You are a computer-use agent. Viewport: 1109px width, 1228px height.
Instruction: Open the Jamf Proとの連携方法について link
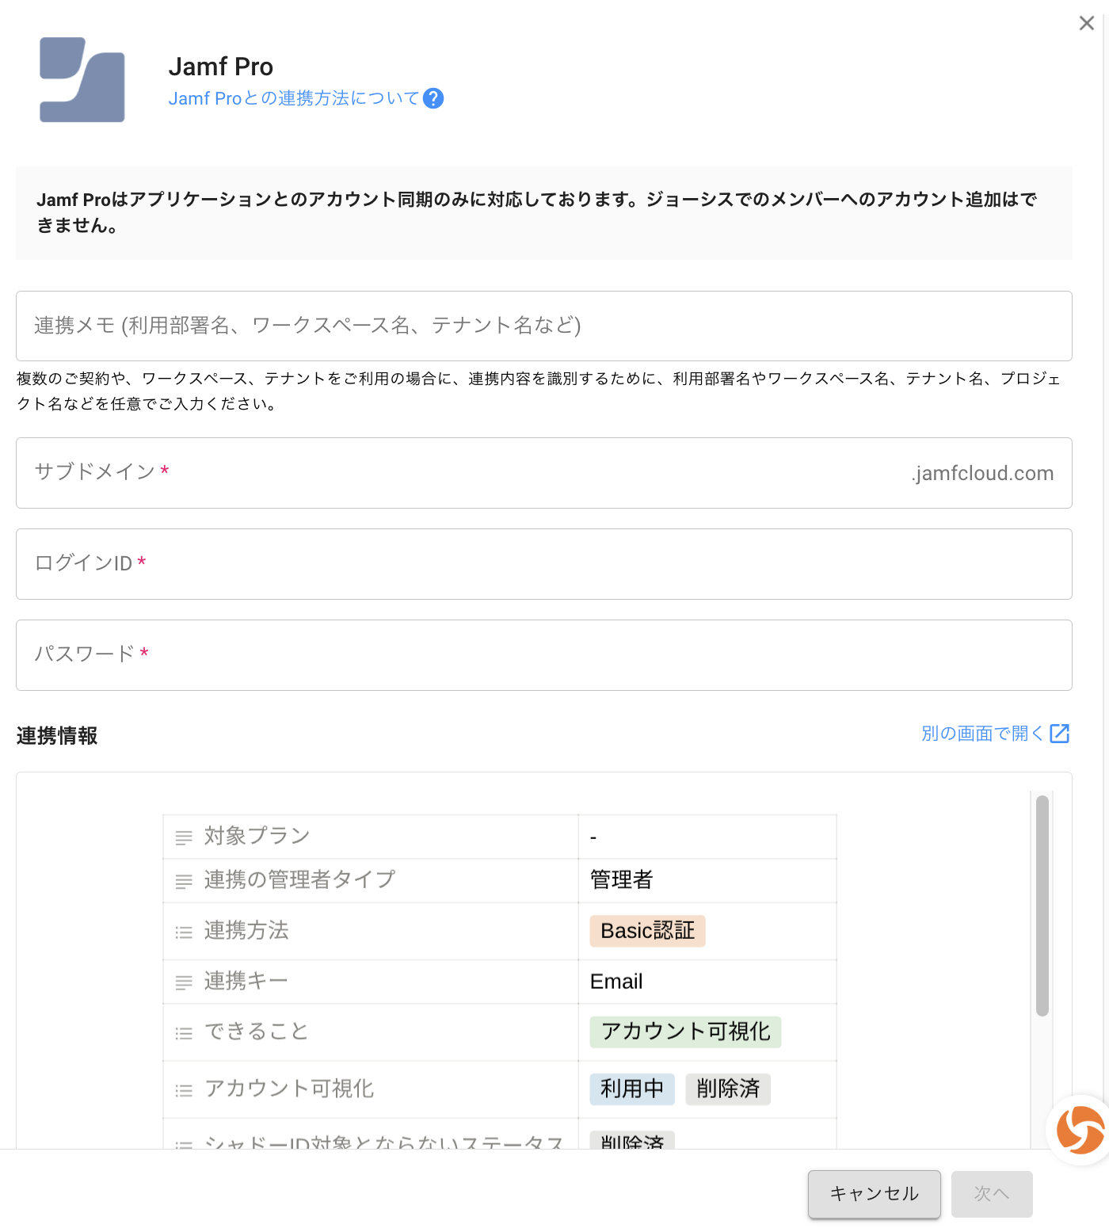294,98
